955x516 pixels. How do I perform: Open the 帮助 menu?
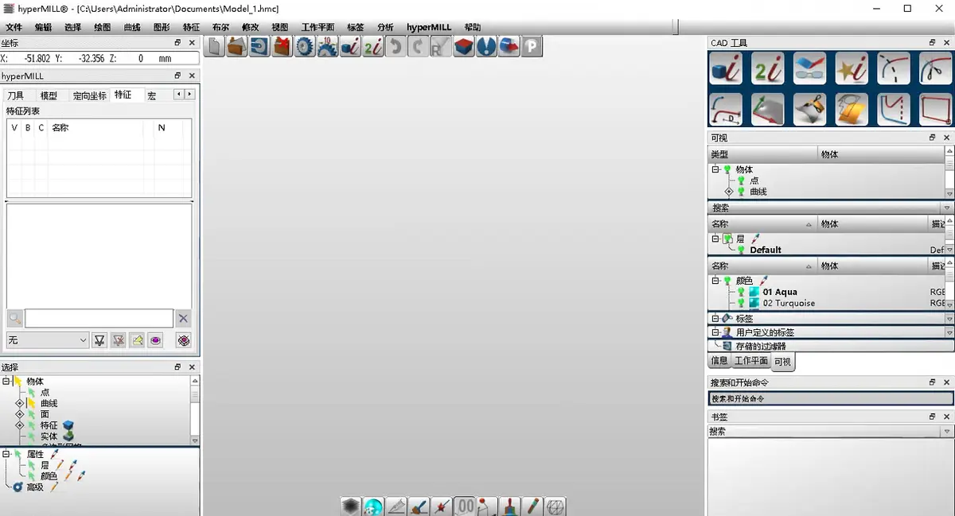click(472, 27)
